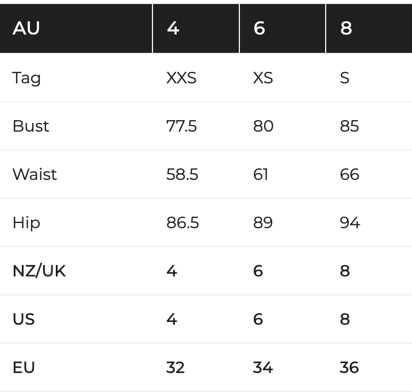
Task: Click the Tag row label
Action: 26,78
